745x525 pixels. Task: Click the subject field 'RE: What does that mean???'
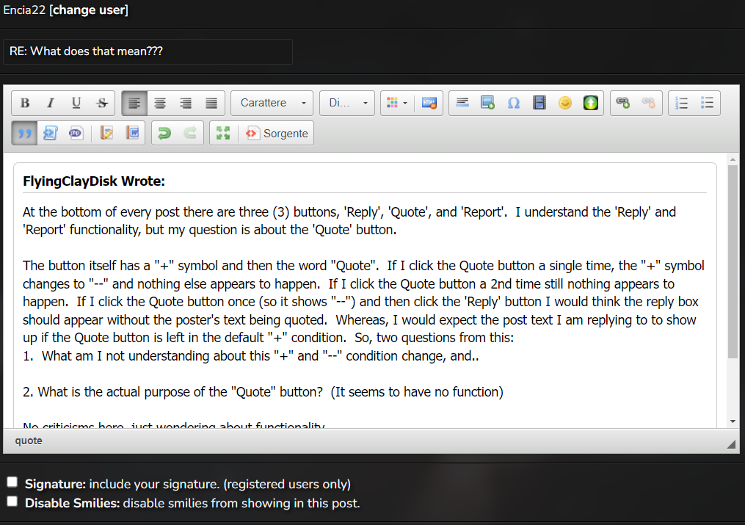[x=148, y=51]
